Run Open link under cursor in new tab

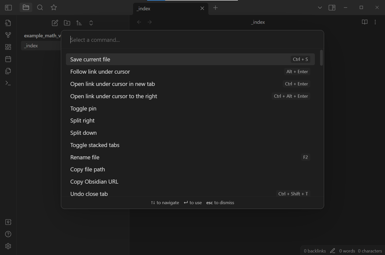pyautogui.click(x=190, y=84)
